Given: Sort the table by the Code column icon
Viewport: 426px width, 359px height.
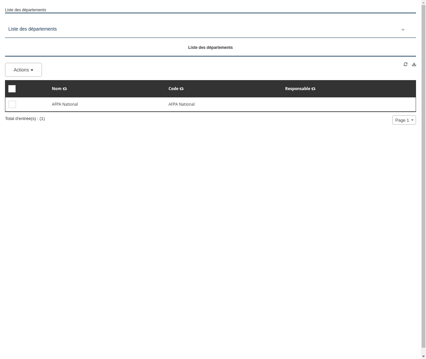Looking at the screenshot, I should [181, 89].
